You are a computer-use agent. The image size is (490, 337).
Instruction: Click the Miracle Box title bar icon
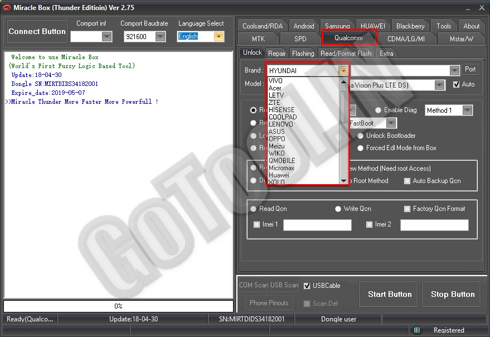point(7,8)
